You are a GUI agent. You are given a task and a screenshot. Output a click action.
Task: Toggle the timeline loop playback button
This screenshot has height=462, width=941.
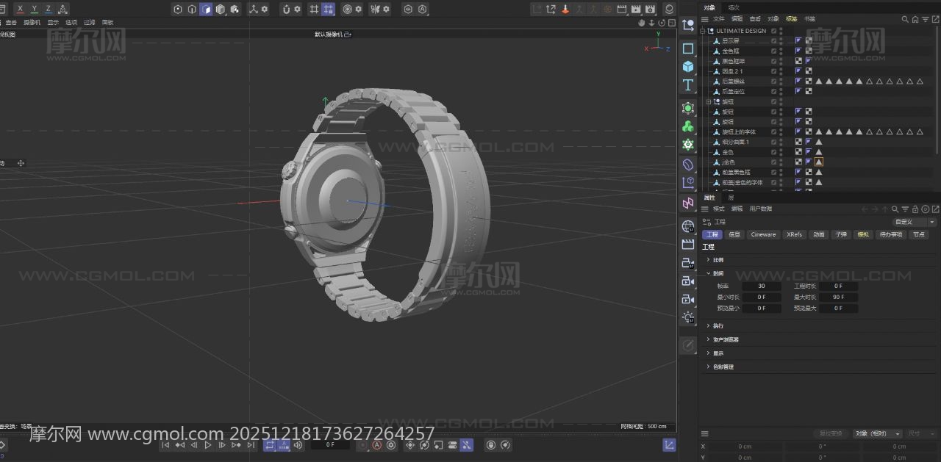click(x=270, y=445)
